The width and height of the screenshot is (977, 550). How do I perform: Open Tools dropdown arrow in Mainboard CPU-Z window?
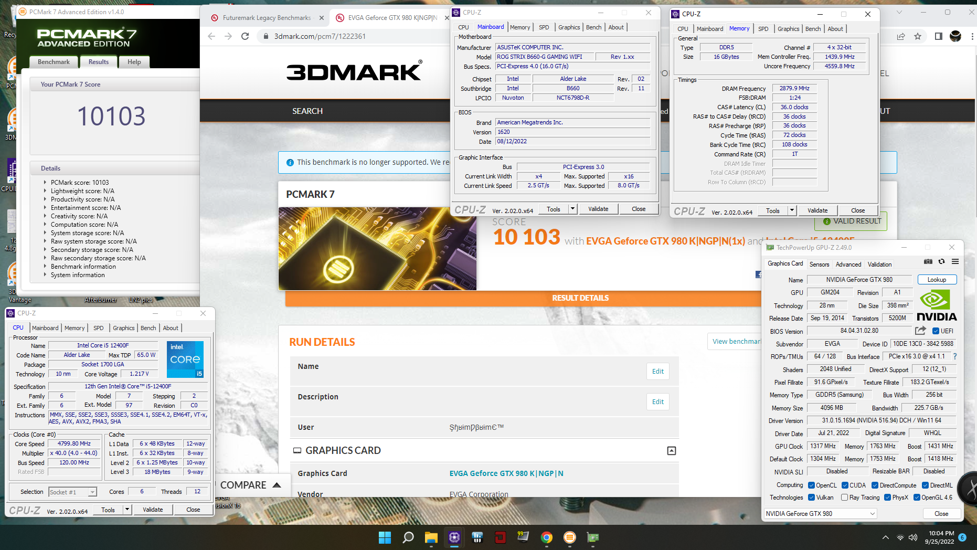572,209
